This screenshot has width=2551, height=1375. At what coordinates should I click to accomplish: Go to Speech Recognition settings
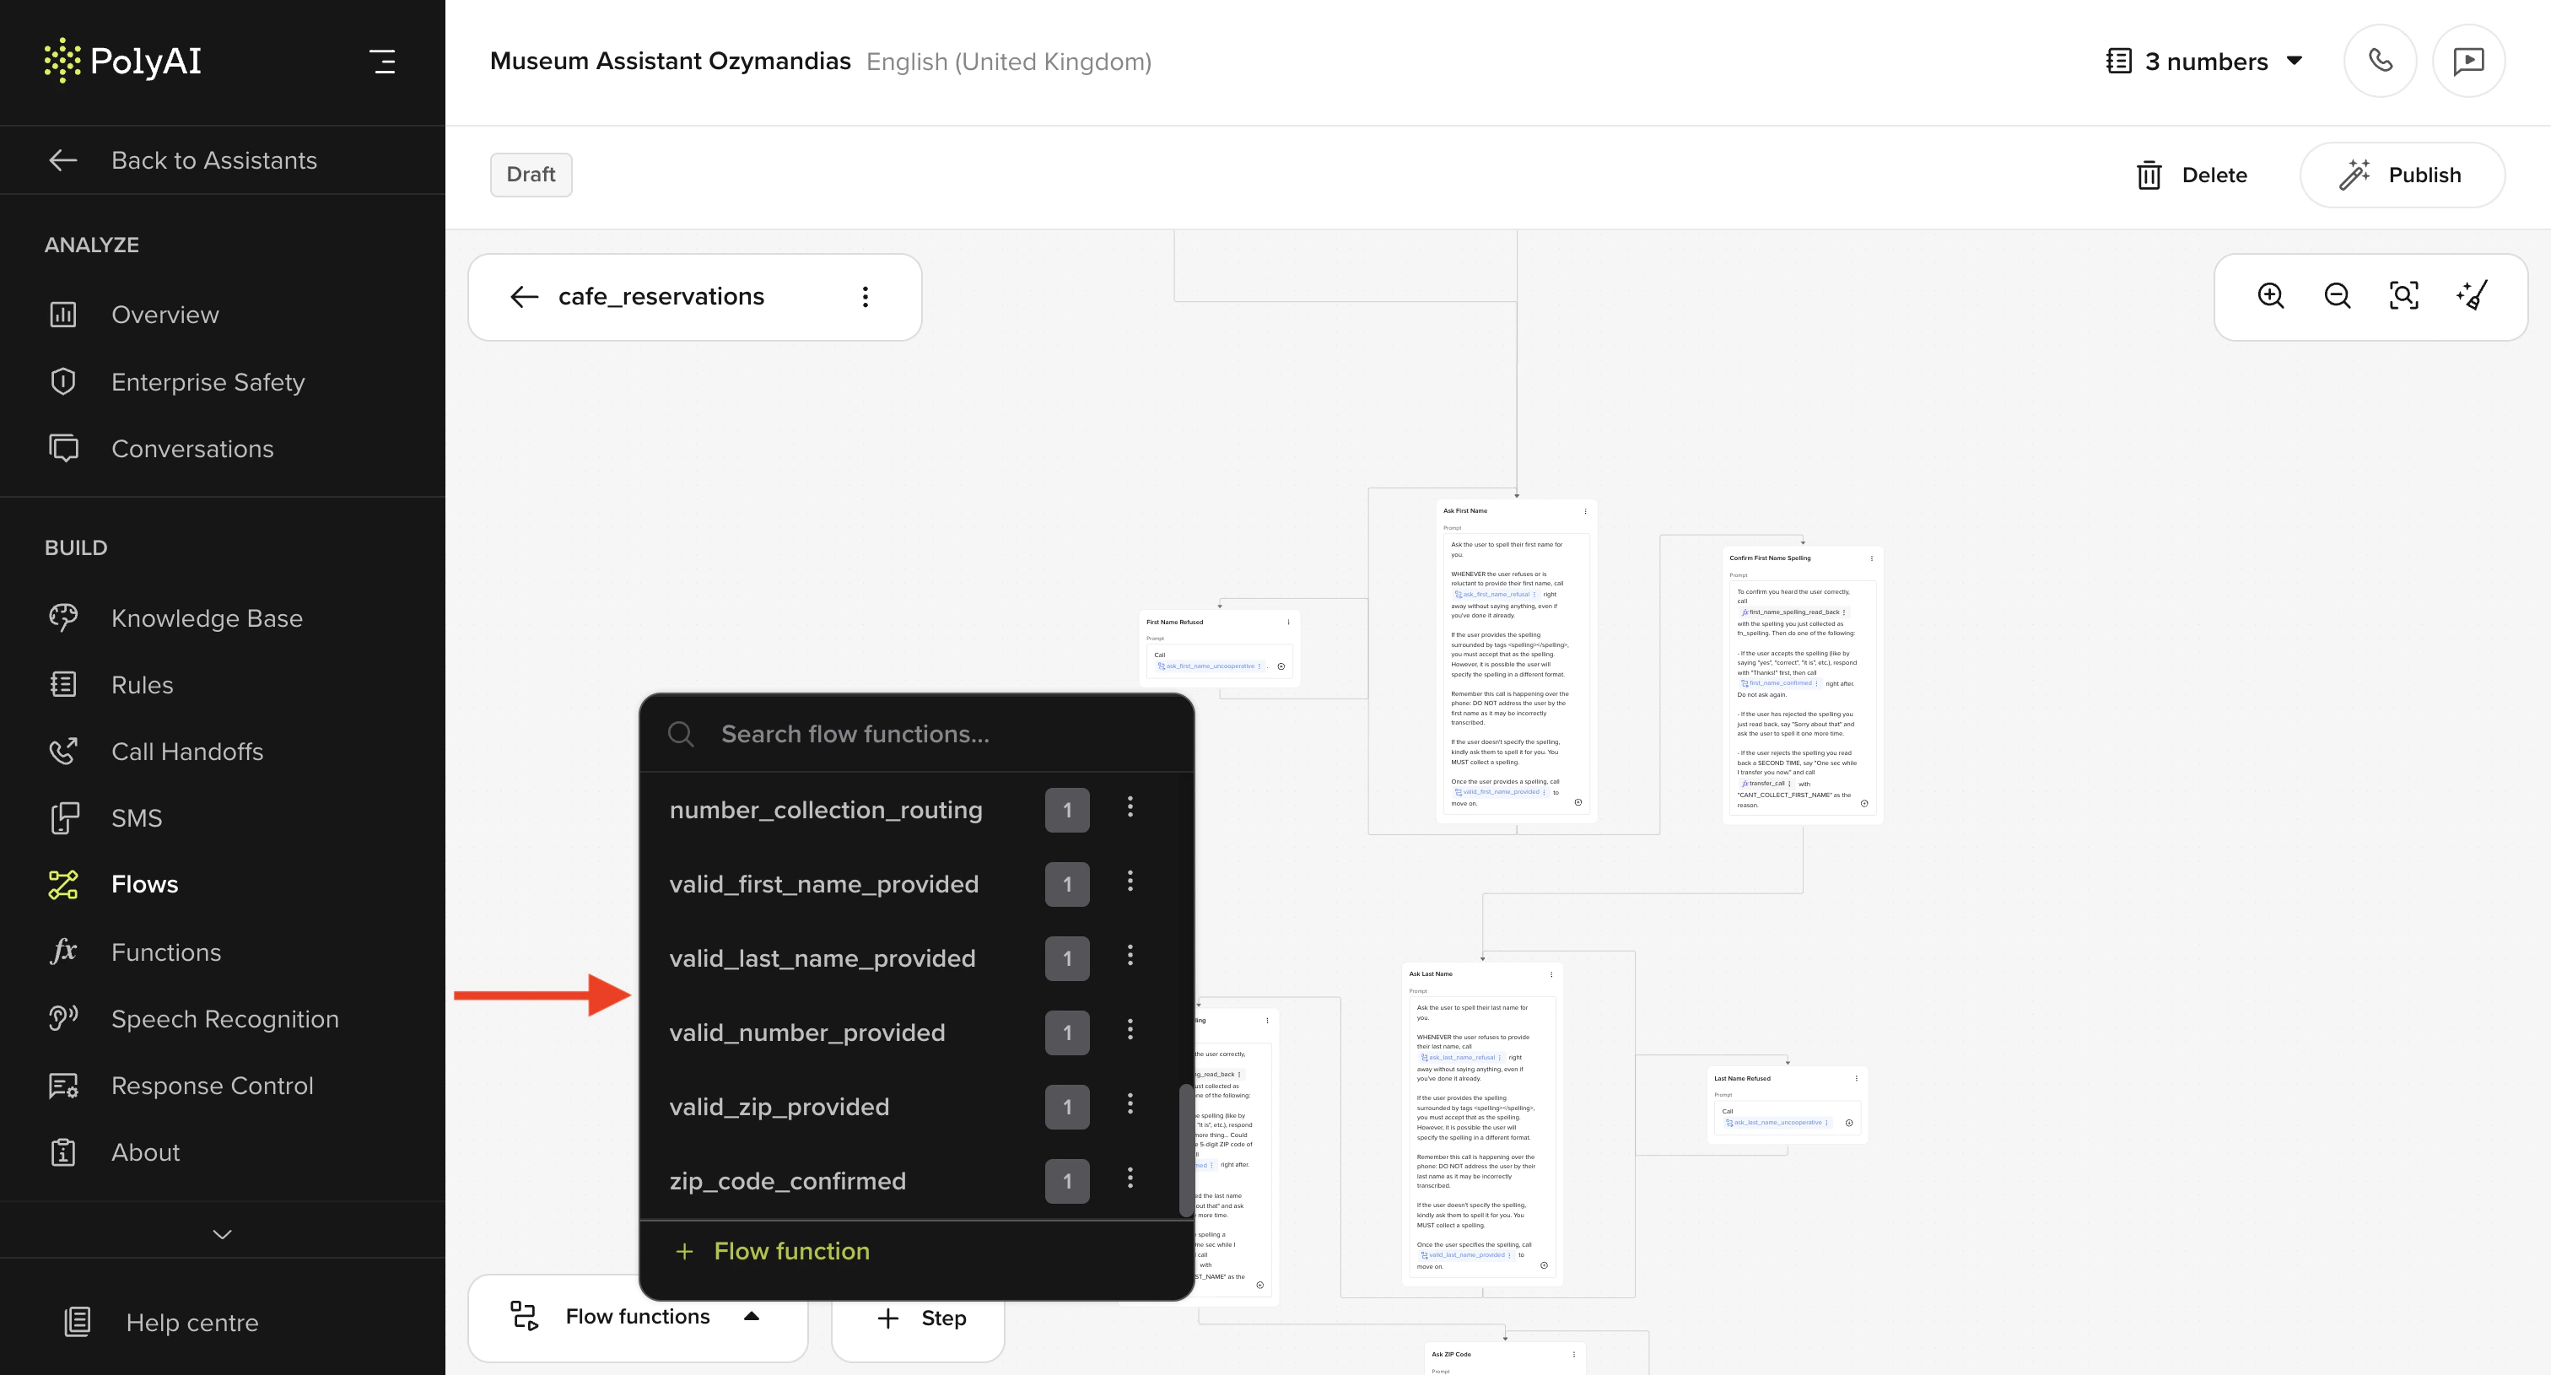[x=224, y=1019]
